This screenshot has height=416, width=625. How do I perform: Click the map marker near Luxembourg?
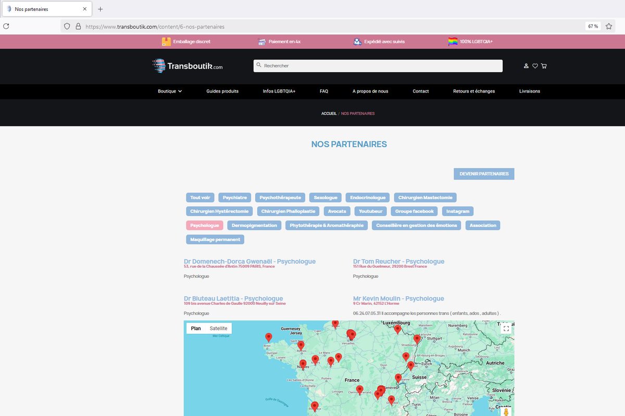pyautogui.click(x=397, y=329)
